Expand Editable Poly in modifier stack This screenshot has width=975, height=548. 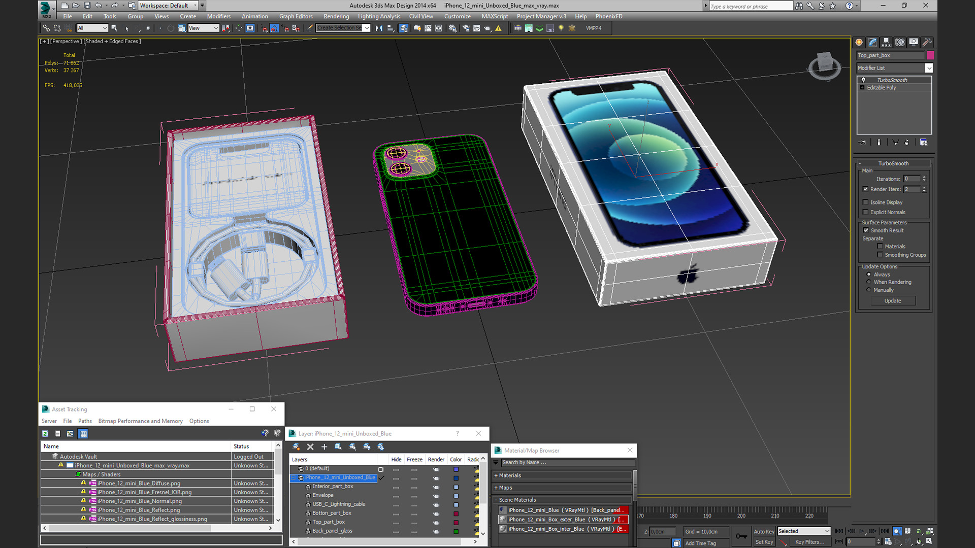click(862, 88)
